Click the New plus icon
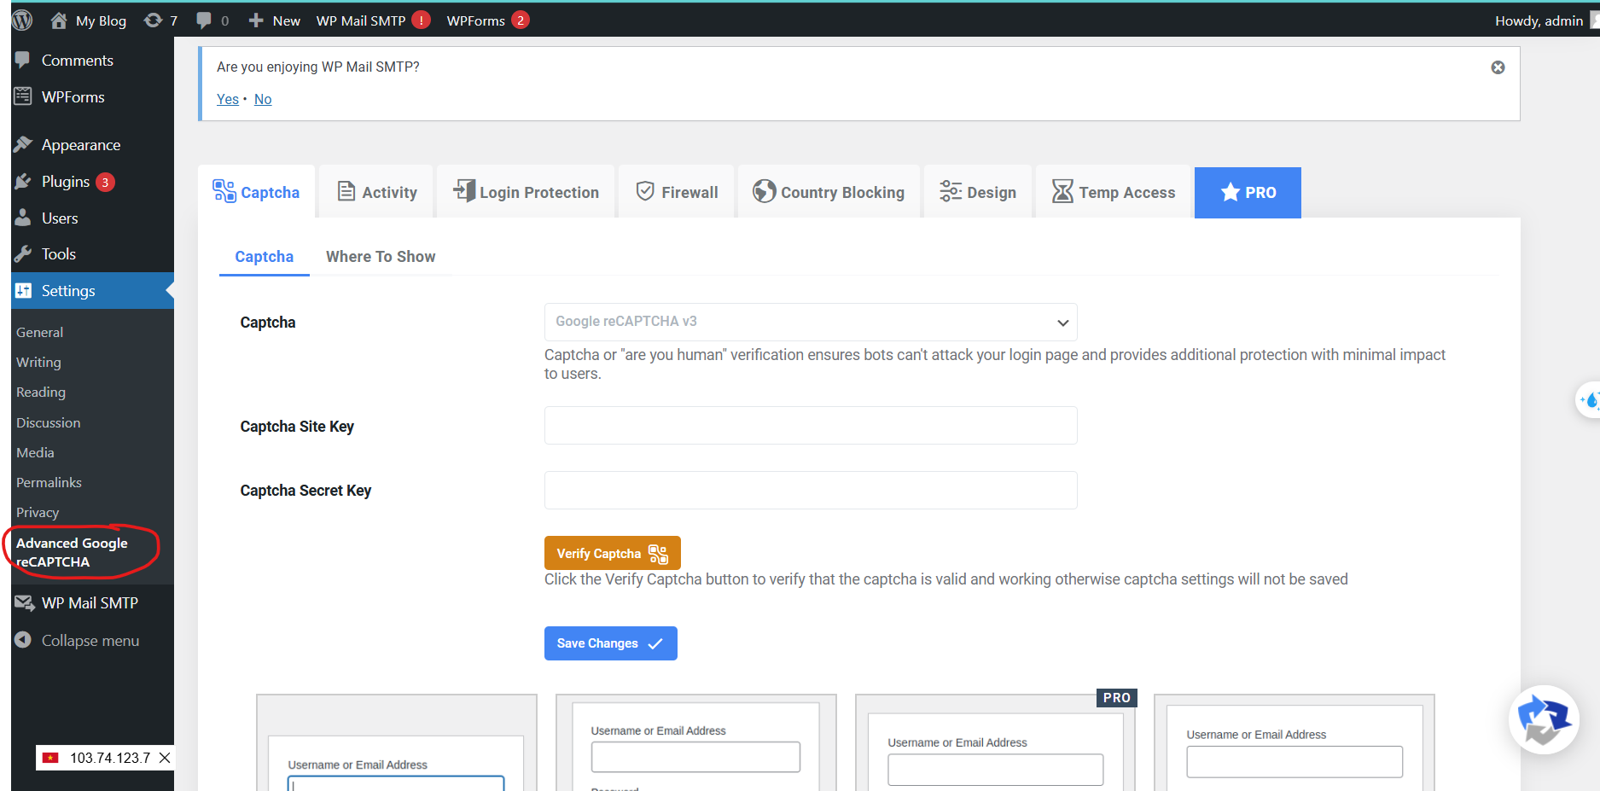 [255, 20]
